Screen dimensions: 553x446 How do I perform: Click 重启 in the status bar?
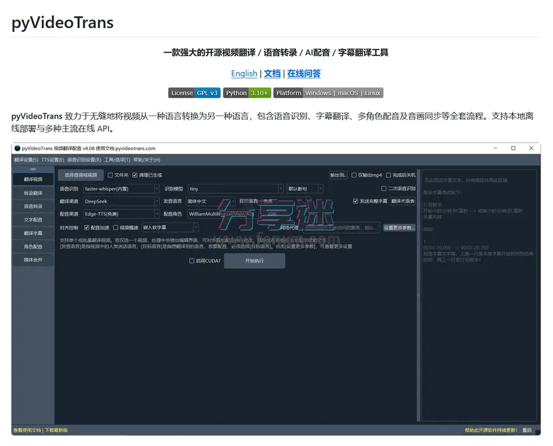(527, 430)
